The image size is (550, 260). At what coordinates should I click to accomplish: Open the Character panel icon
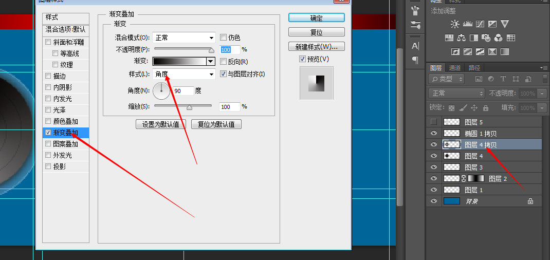pyautogui.click(x=415, y=46)
